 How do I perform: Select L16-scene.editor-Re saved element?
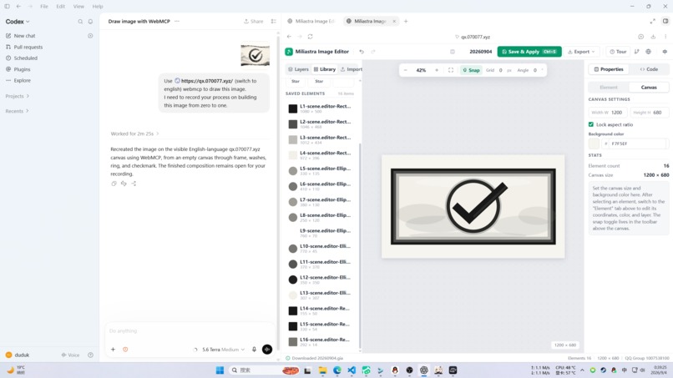point(320,342)
